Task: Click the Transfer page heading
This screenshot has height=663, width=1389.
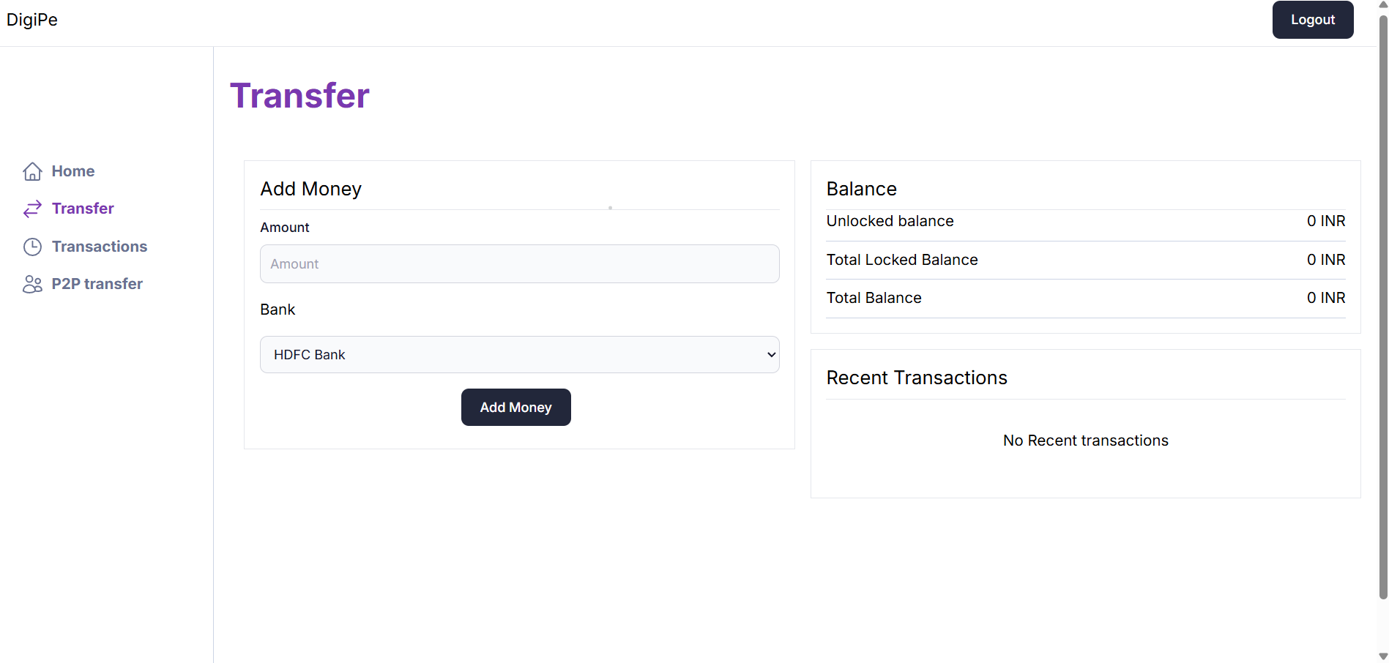Action: 299,95
